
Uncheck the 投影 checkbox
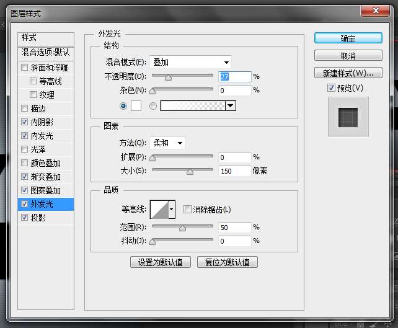[24, 218]
